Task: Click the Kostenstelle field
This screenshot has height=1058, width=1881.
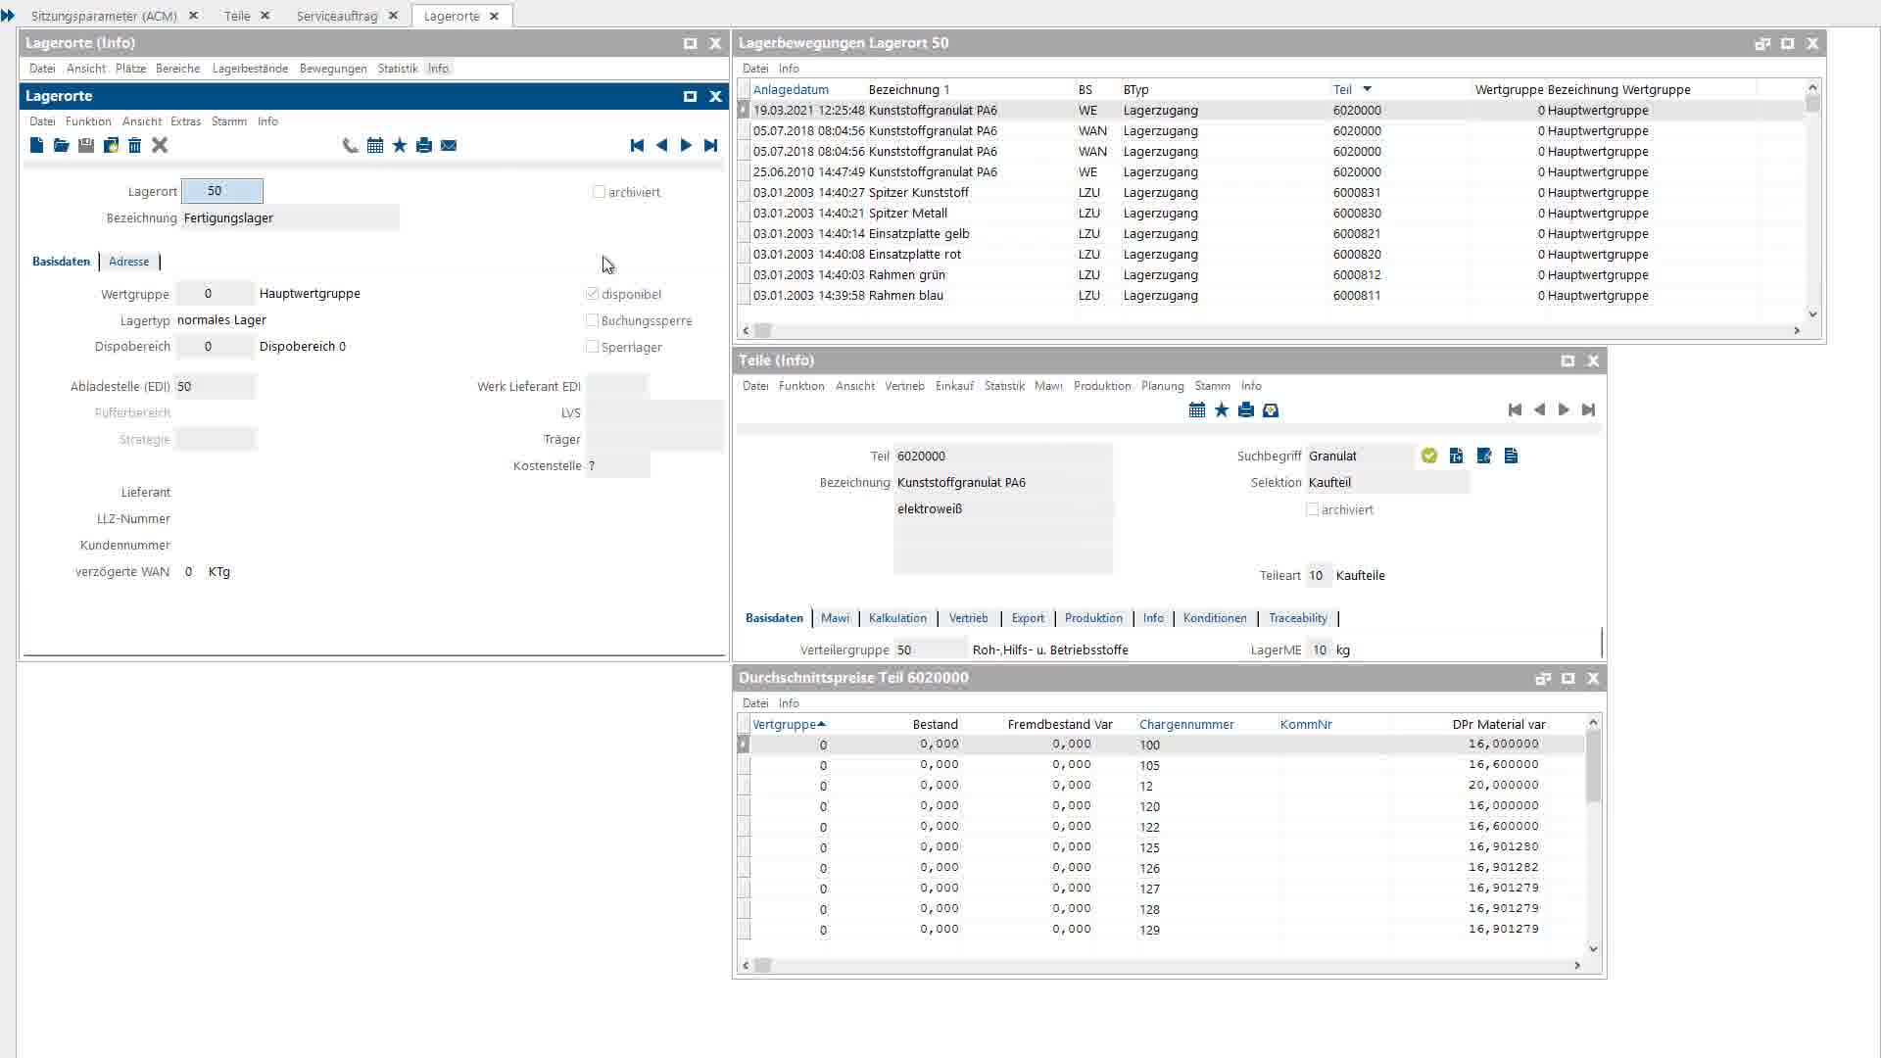Action: (618, 466)
